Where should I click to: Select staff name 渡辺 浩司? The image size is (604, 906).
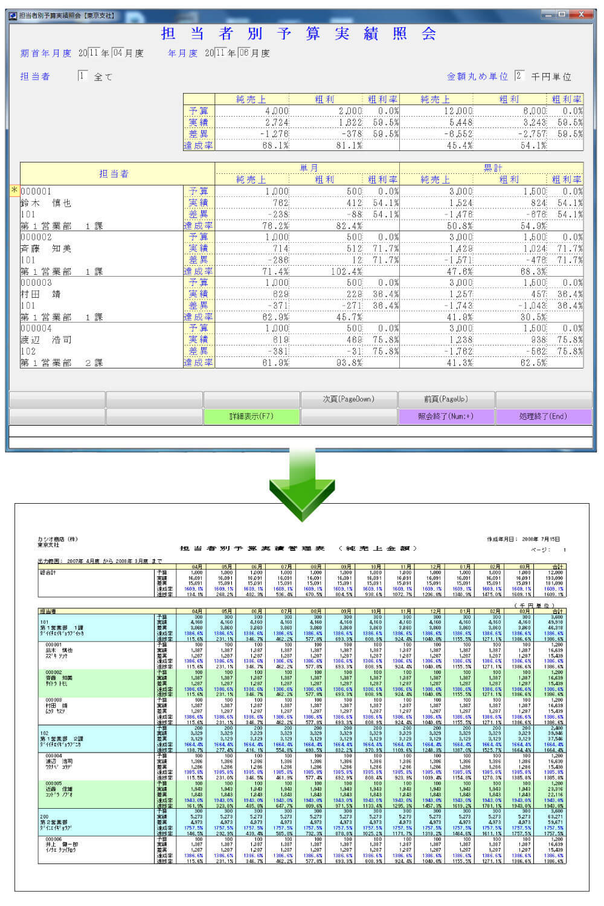click(46, 340)
